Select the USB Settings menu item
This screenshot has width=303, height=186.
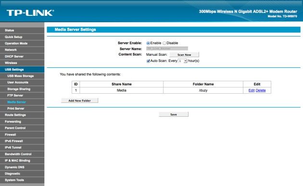tap(22, 70)
